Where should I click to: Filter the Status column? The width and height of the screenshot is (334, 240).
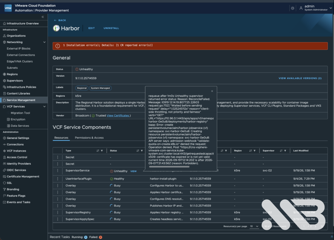click(142, 151)
